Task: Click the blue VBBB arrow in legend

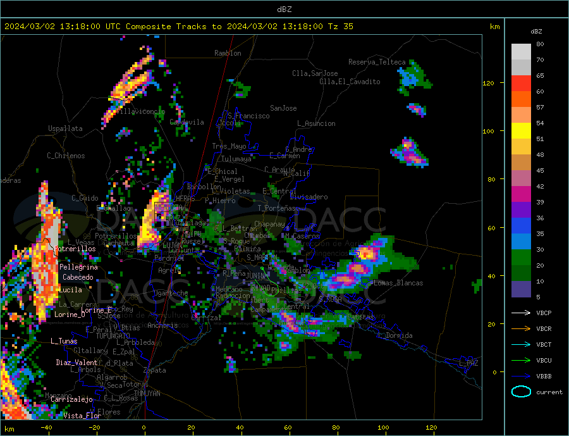Action: (521, 376)
